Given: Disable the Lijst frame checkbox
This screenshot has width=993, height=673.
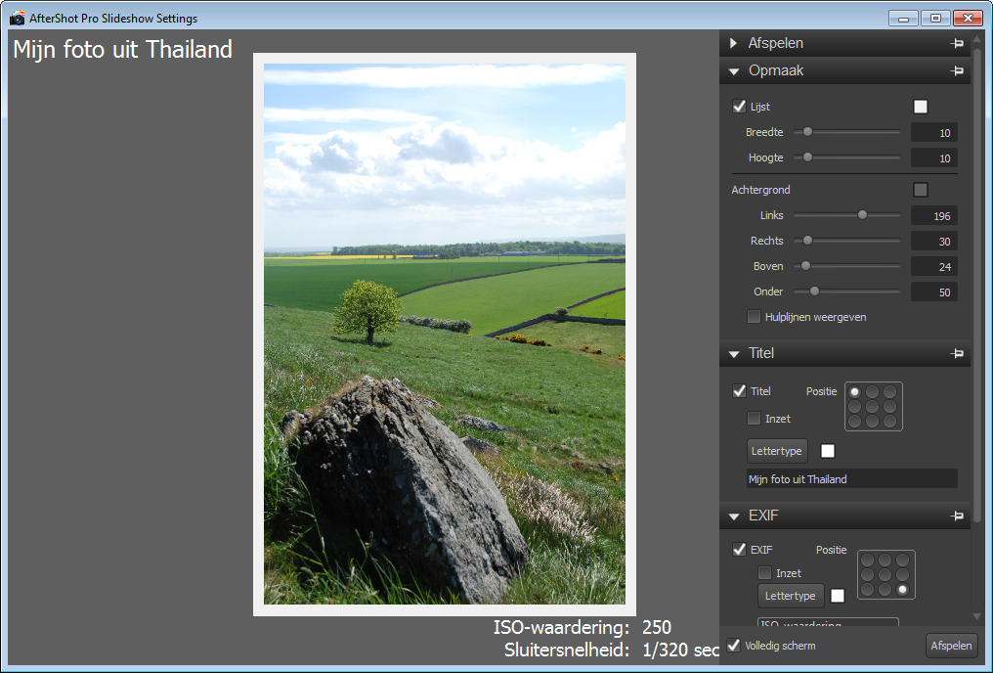Looking at the screenshot, I should (x=739, y=107).
